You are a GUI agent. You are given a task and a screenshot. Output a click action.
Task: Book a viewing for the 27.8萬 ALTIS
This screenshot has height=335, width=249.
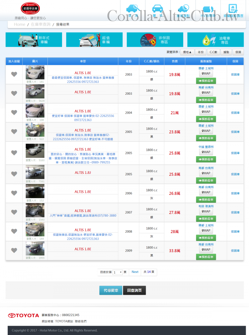[206, 219]
